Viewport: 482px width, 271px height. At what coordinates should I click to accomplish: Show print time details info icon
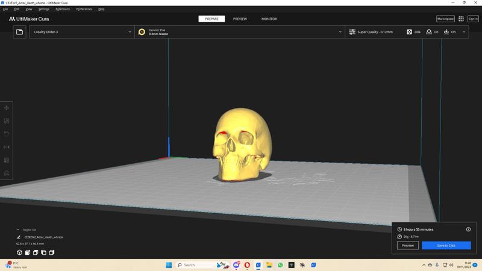click(x=468, y=229)
